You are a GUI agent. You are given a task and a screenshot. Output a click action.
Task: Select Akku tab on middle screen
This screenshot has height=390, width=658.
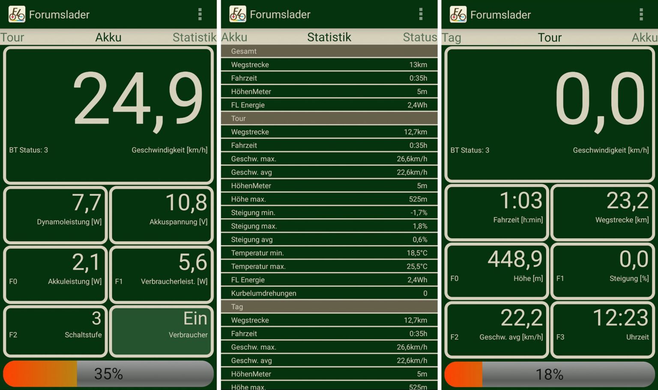(x=234, y=37)
